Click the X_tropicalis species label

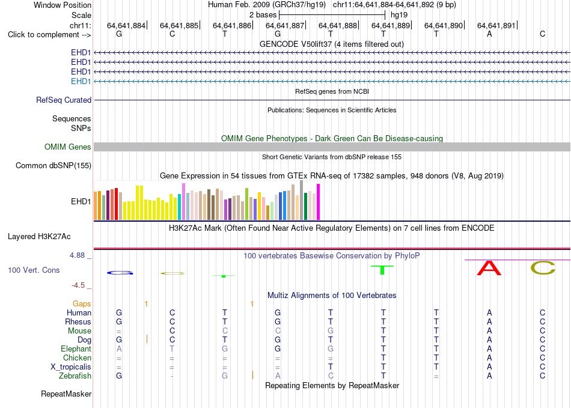click(71, 367)
